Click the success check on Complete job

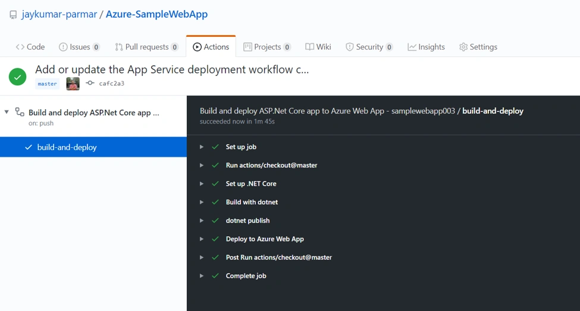215,276
